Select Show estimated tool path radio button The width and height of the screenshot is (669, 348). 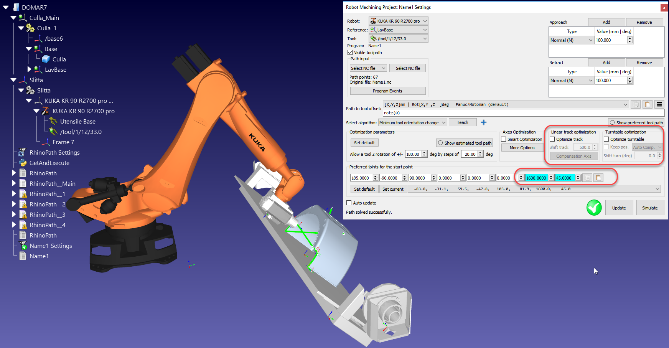(x=440, y=143)
